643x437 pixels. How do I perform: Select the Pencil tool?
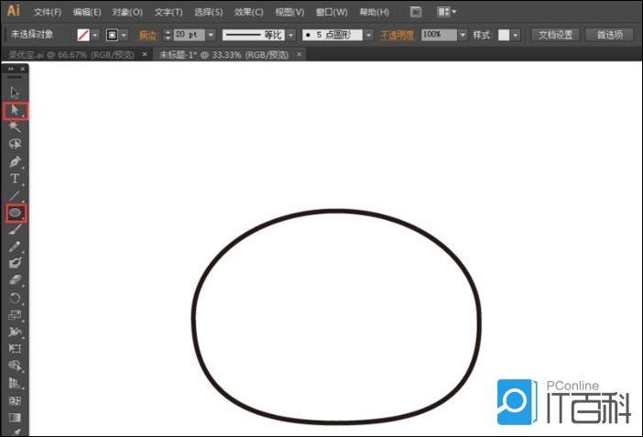15,246
